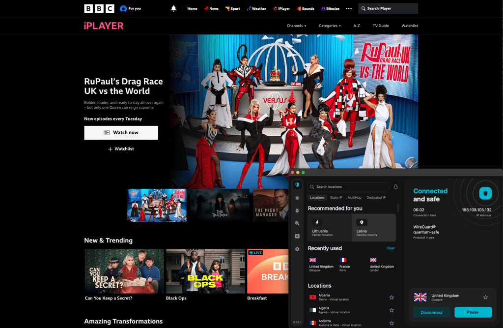Click the Search locations field

pos(348,187)
